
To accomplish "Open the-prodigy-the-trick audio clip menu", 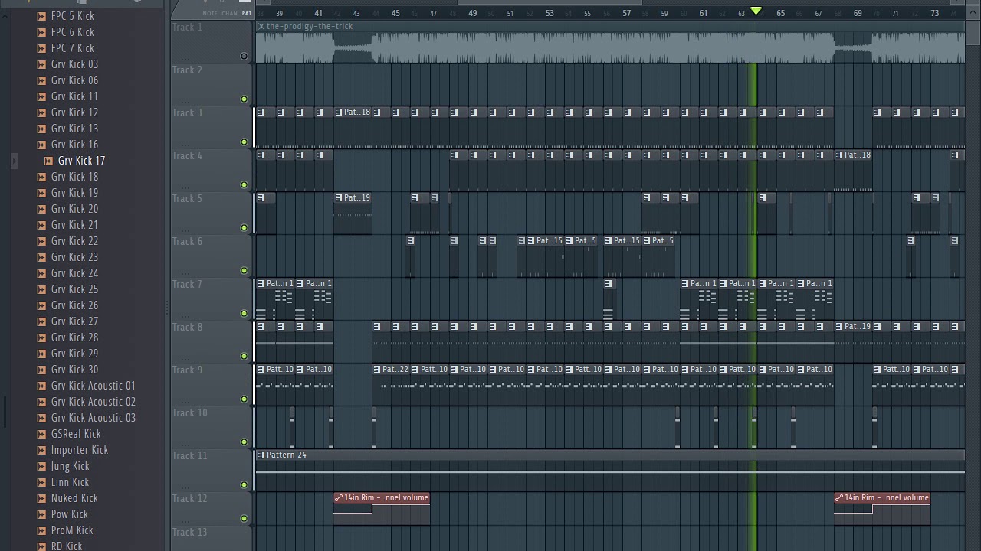I will coord(261,26).
